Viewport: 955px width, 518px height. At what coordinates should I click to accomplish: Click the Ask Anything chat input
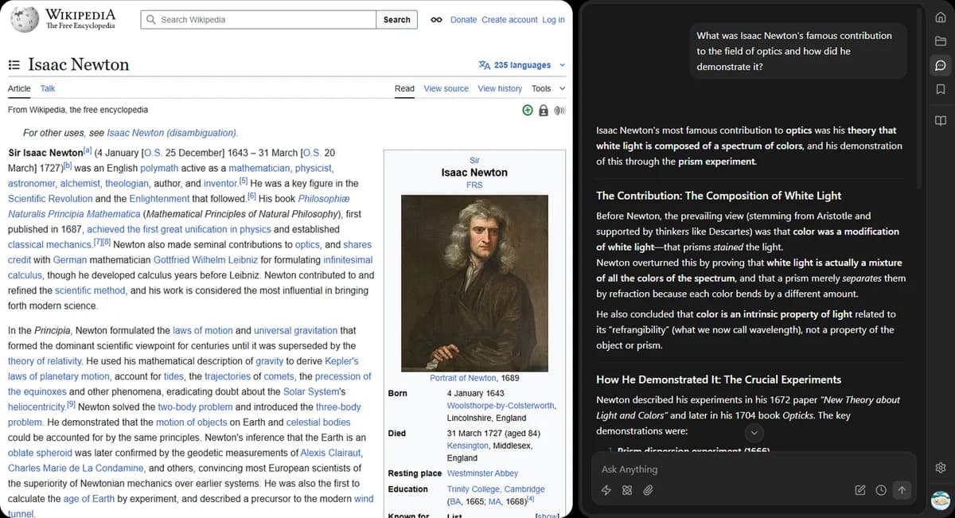754,469
